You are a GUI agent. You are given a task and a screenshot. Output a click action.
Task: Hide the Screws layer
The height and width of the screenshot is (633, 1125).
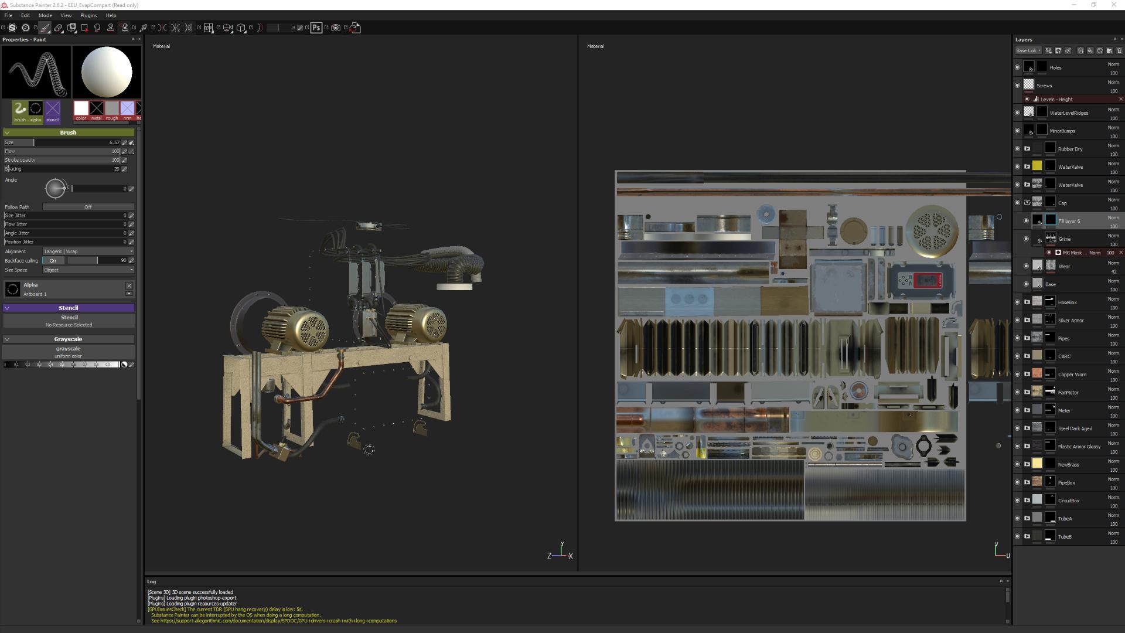click(1018, 86)
